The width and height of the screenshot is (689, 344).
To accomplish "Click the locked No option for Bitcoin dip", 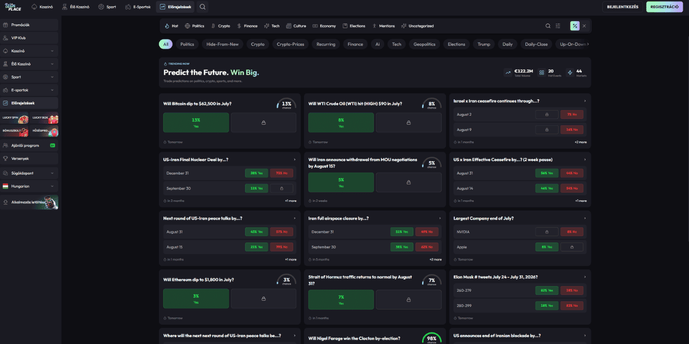I will 264,122.
